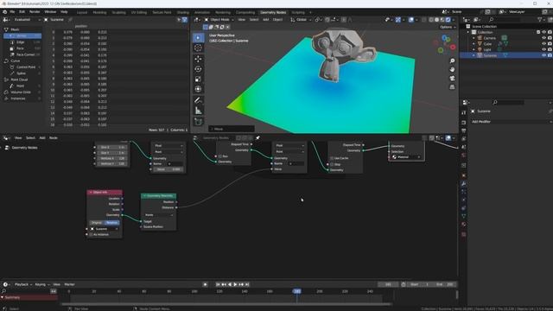Select Face Corner domain in spreadsheet sidebar

tap(22, 54)
